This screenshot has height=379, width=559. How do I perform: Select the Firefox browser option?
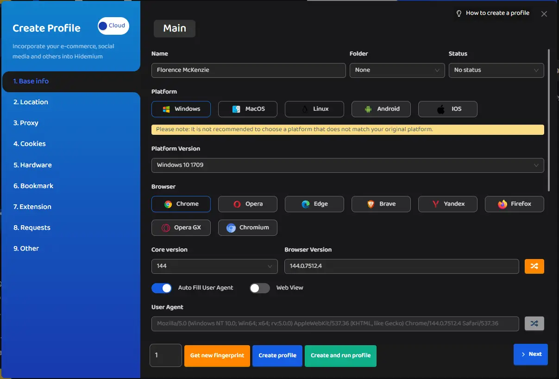514,204
